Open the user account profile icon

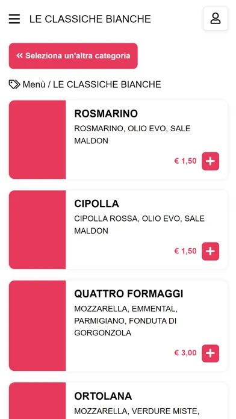point(216,19)
